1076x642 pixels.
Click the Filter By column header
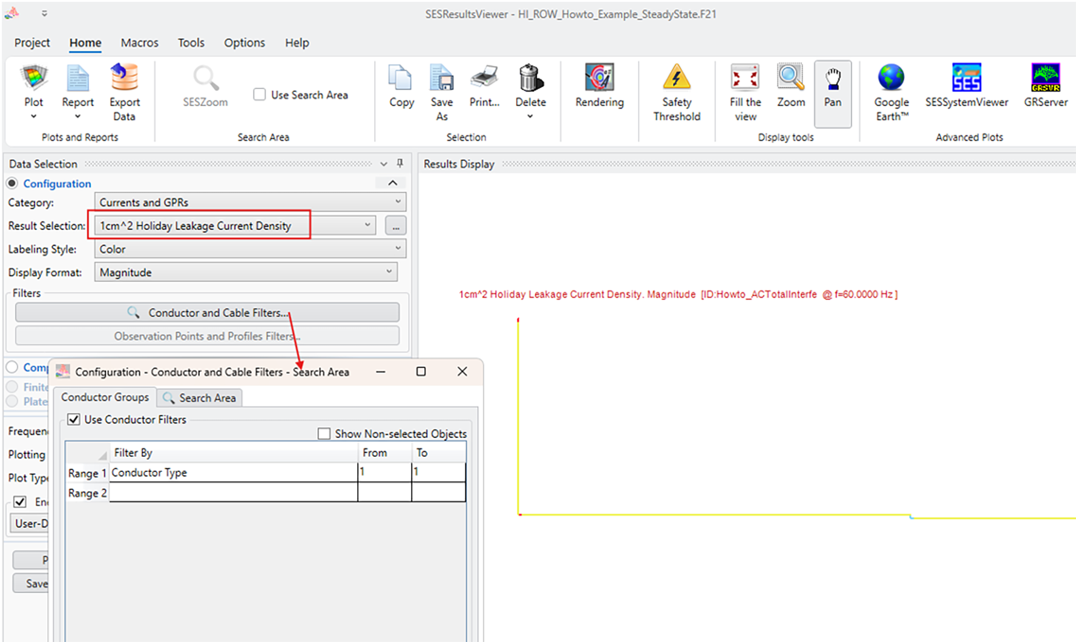pos(234,453)
